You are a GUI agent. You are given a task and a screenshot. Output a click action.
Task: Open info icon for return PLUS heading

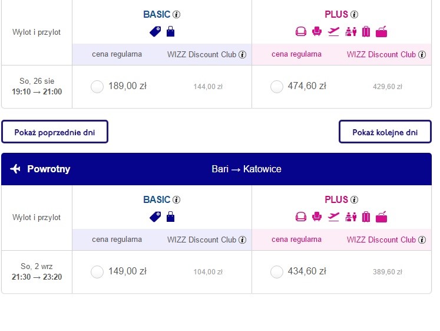[354, 200]
